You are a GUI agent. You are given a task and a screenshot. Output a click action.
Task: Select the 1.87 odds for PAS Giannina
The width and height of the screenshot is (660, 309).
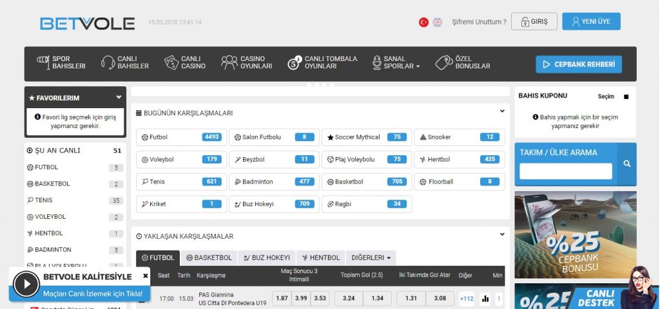281,298
